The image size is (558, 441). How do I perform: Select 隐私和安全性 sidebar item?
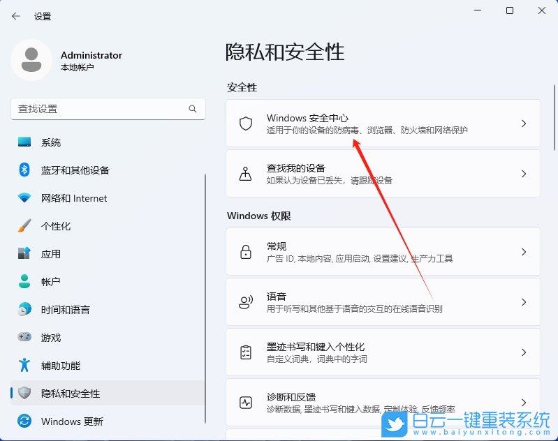tap(108, 393)
